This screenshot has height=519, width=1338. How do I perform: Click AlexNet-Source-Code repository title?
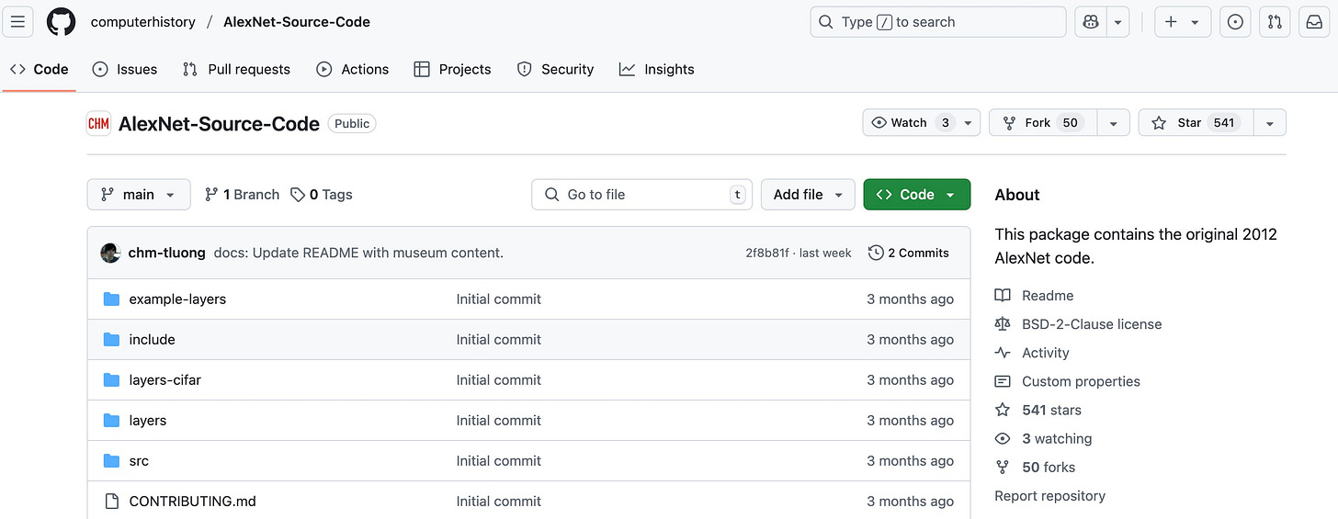[219, 123]
